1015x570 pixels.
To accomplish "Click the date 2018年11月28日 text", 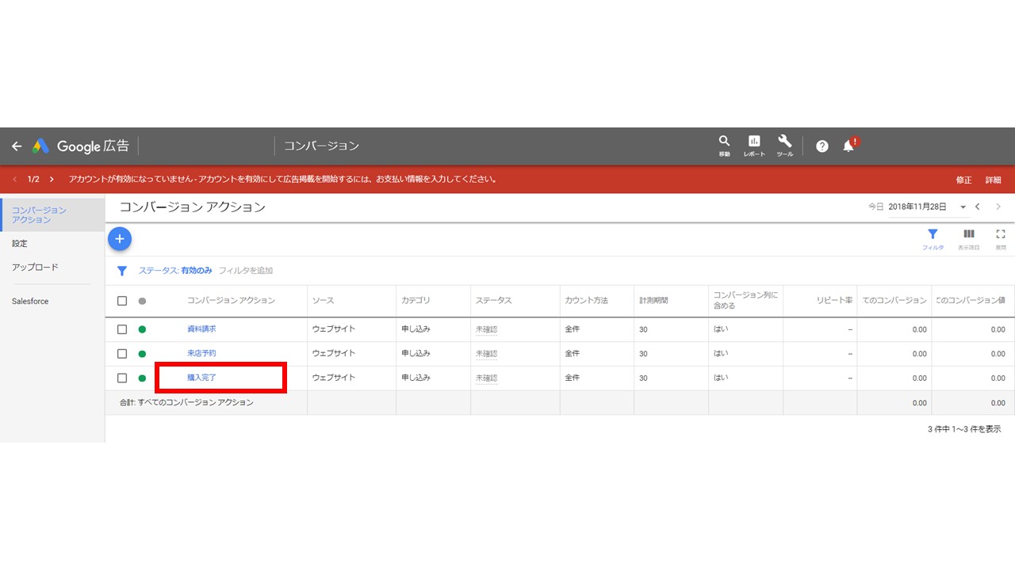I will (917, 207).
